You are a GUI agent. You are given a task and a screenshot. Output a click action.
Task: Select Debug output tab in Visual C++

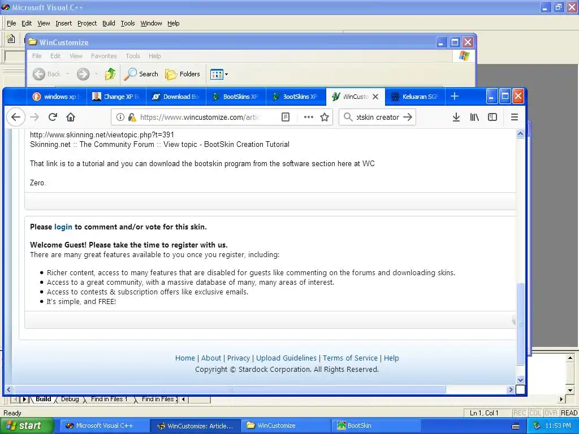click(x=70, y=400)
